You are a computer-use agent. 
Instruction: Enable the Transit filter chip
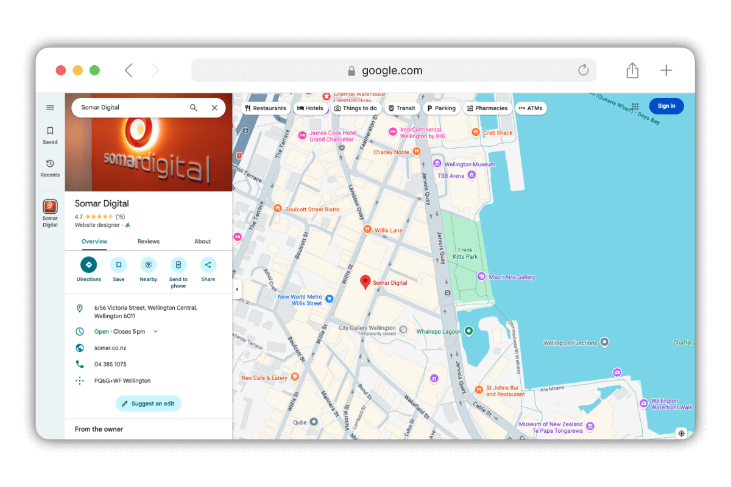[x=401, y=108]
